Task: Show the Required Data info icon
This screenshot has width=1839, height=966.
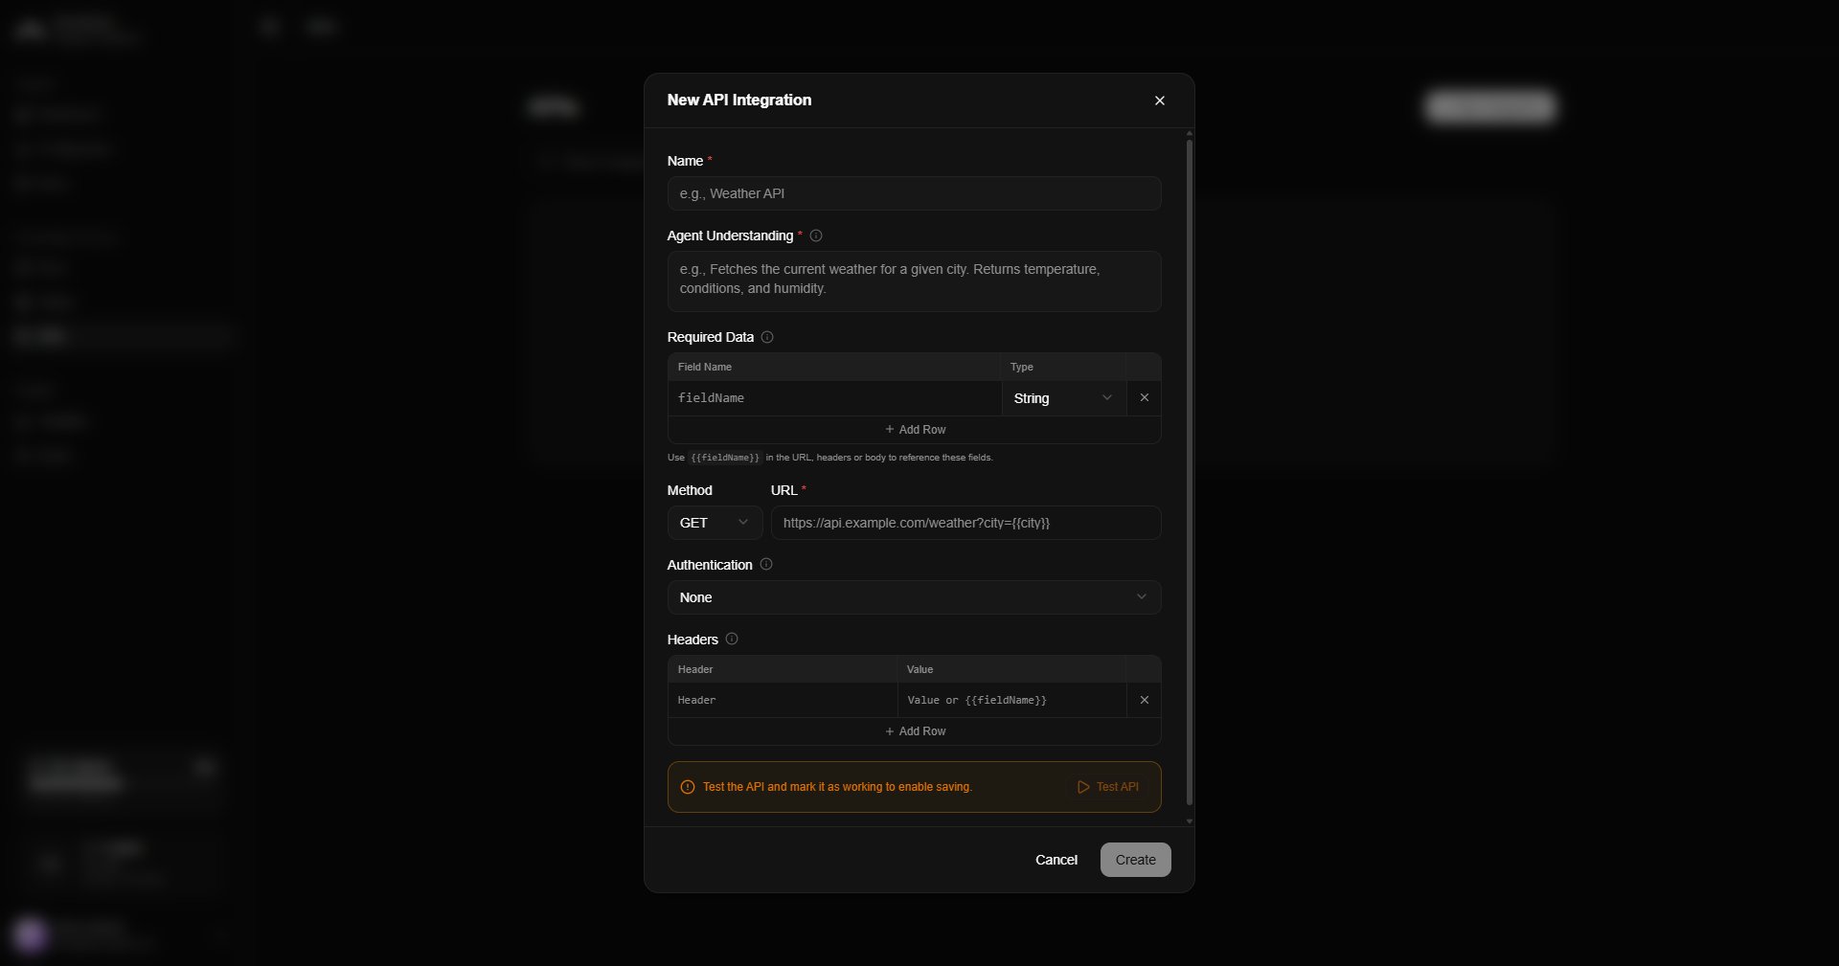Action: tap(767, 337)
